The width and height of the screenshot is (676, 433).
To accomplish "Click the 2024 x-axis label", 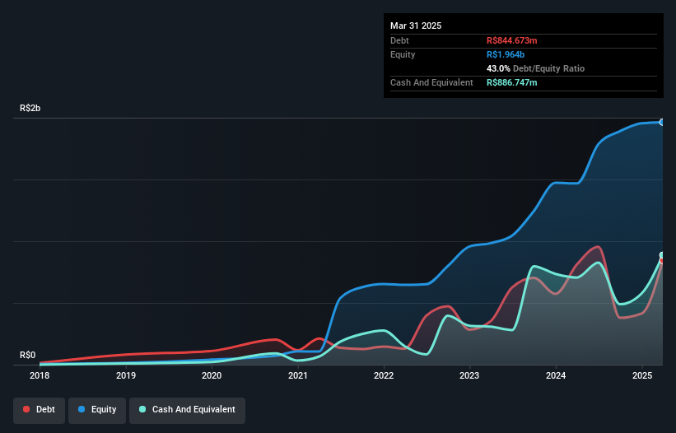I will (556, 375).
